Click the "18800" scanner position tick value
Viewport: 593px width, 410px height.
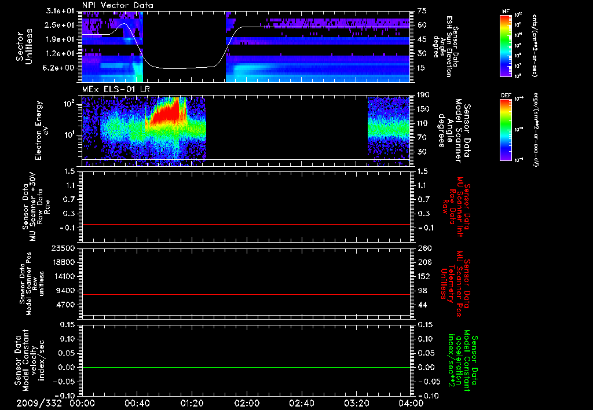pyautogui.click(x=64, y=262)
